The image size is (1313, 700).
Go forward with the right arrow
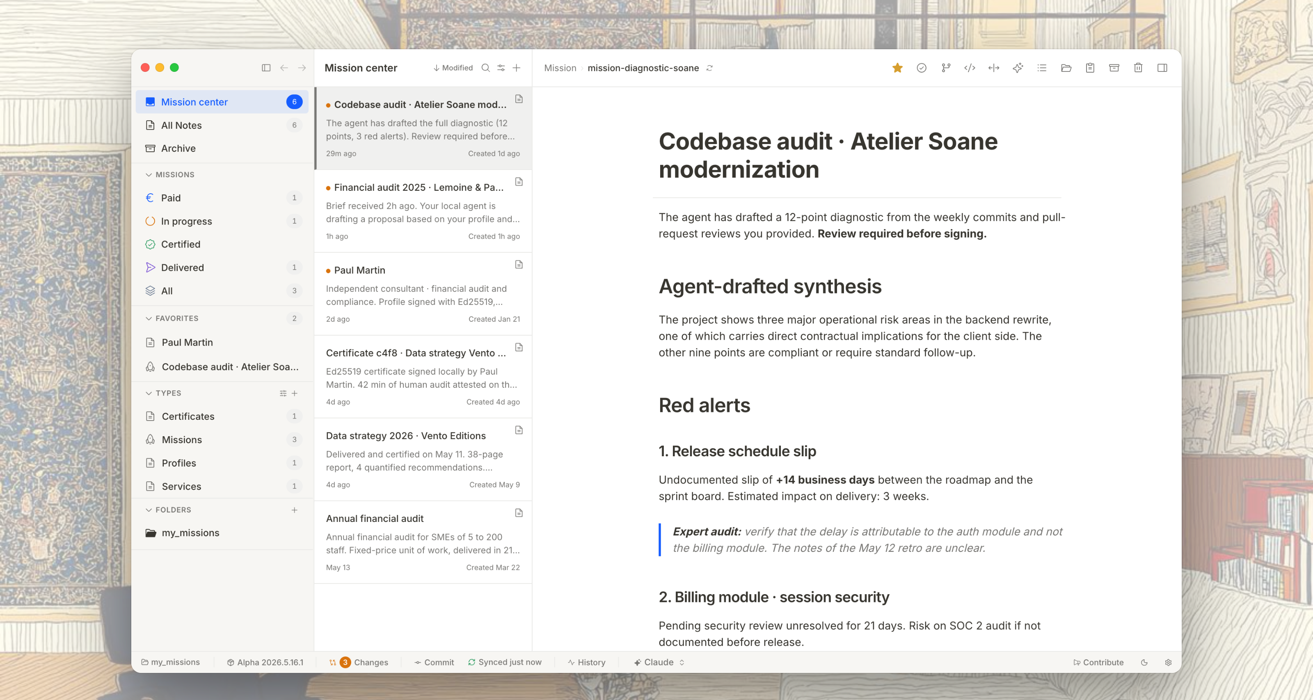coord(302,68)
